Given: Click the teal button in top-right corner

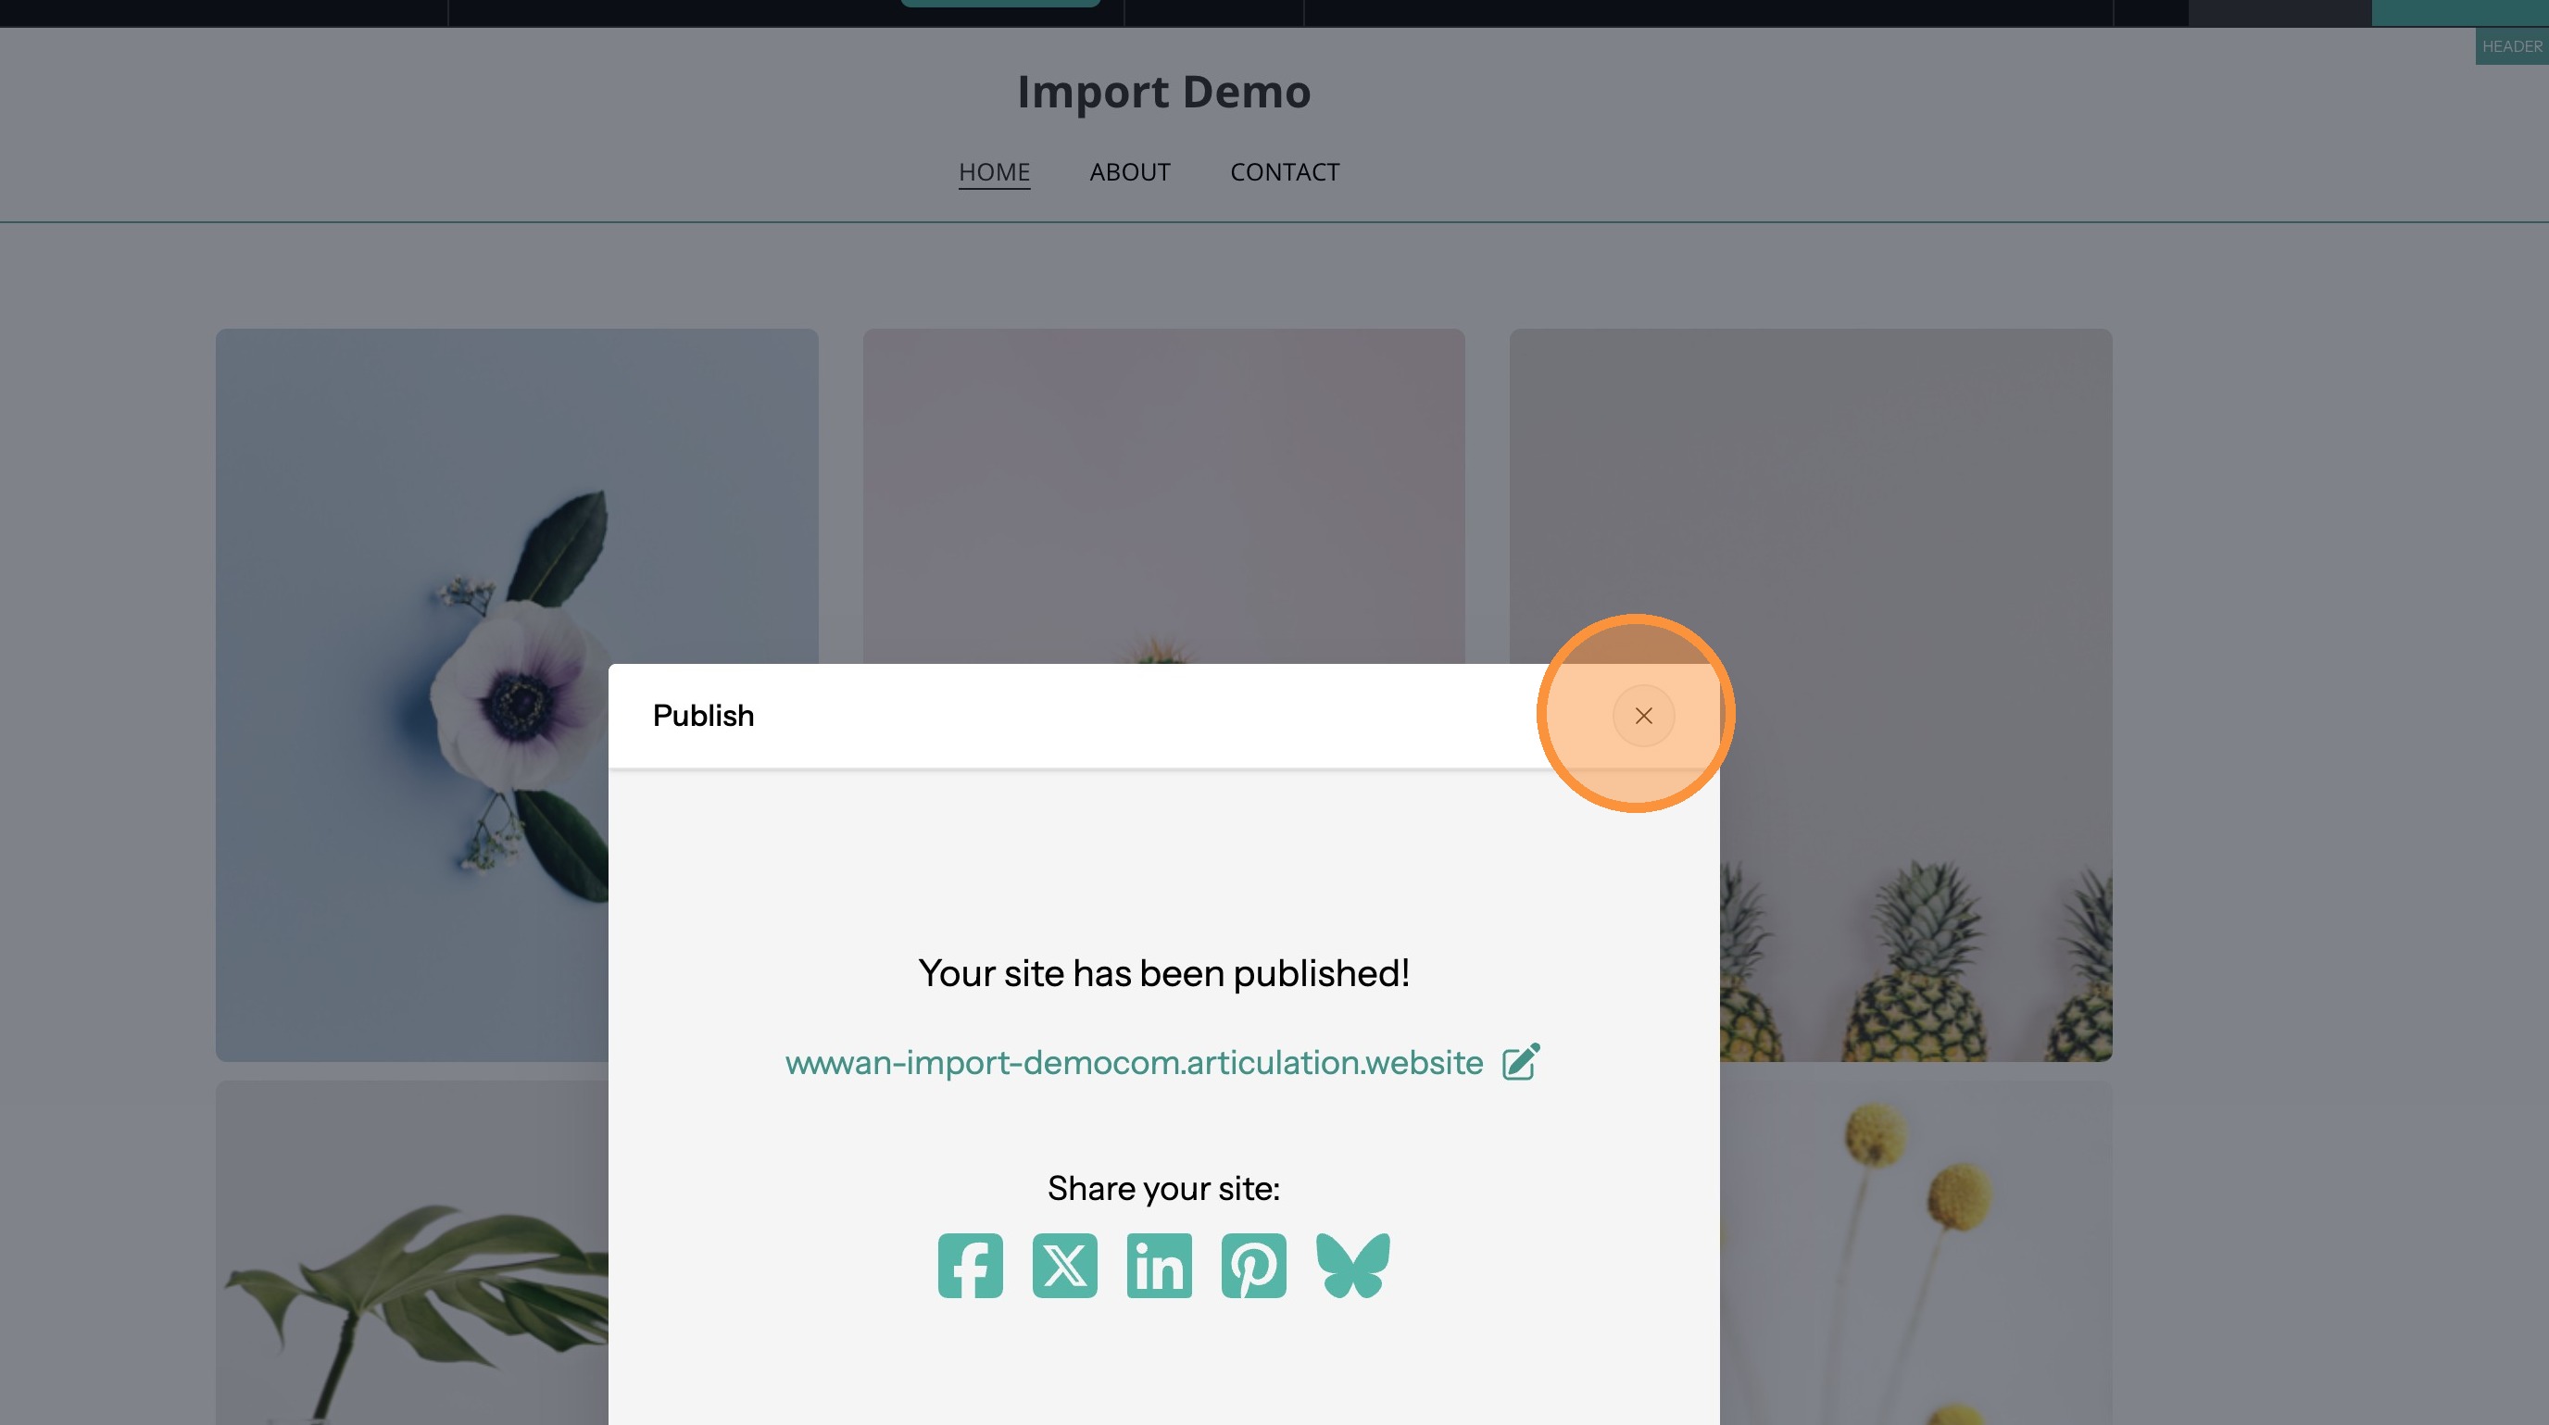Looking at the screenshot, I should 2459,12.
